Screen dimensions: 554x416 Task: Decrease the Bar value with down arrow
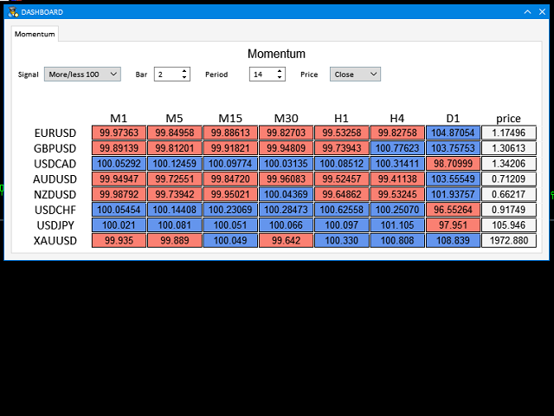click(184, 77)
